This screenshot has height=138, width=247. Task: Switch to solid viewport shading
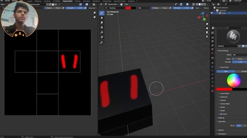tap(200, 4)
